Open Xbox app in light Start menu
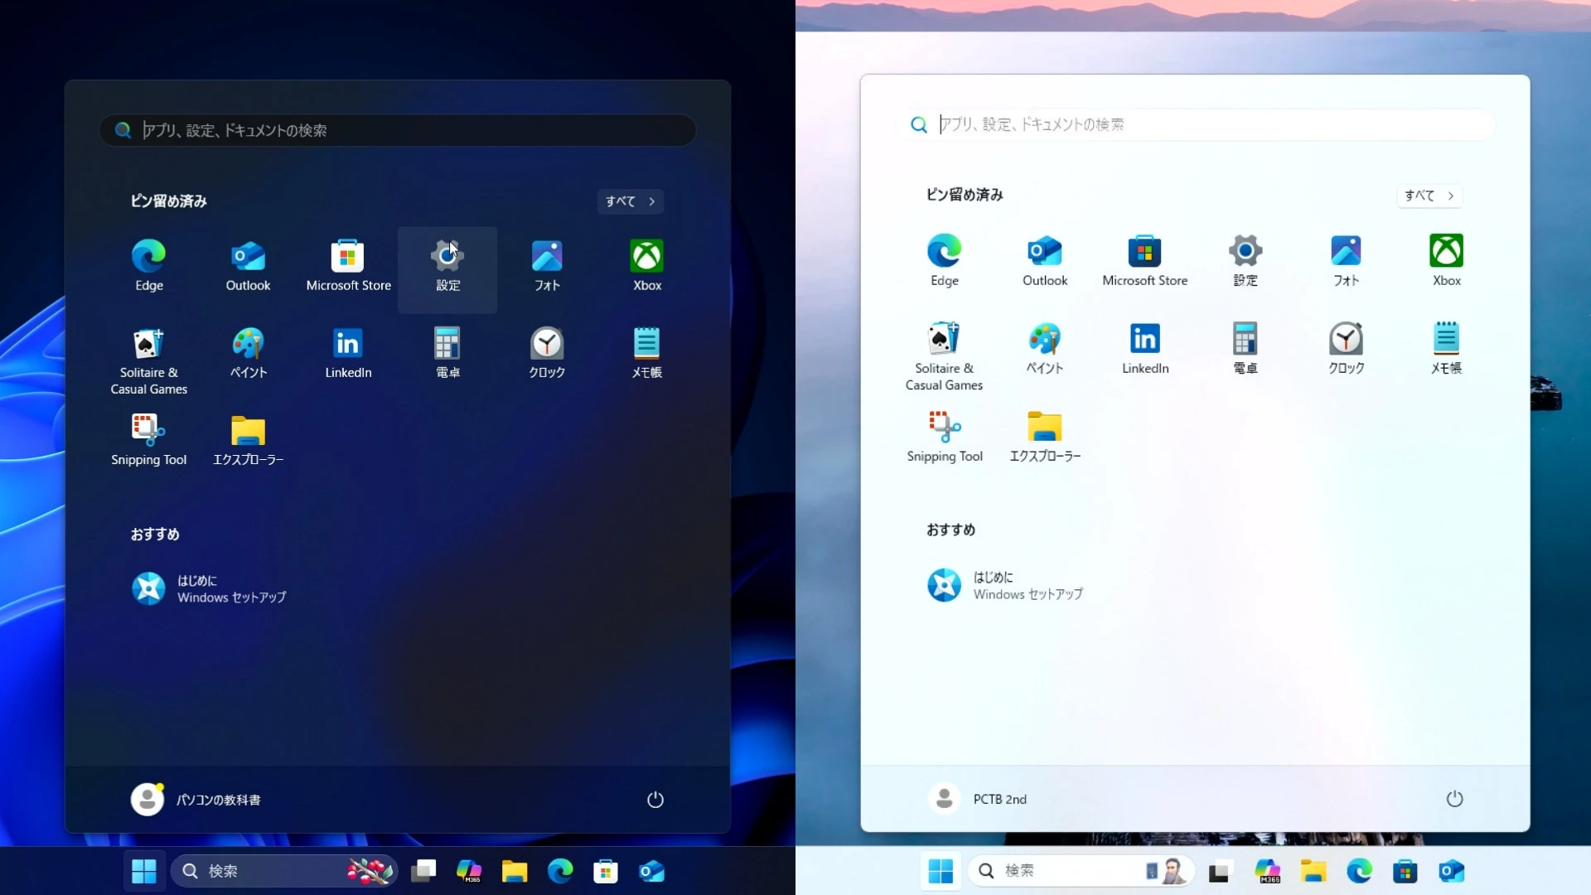 tap(1446, 261)
